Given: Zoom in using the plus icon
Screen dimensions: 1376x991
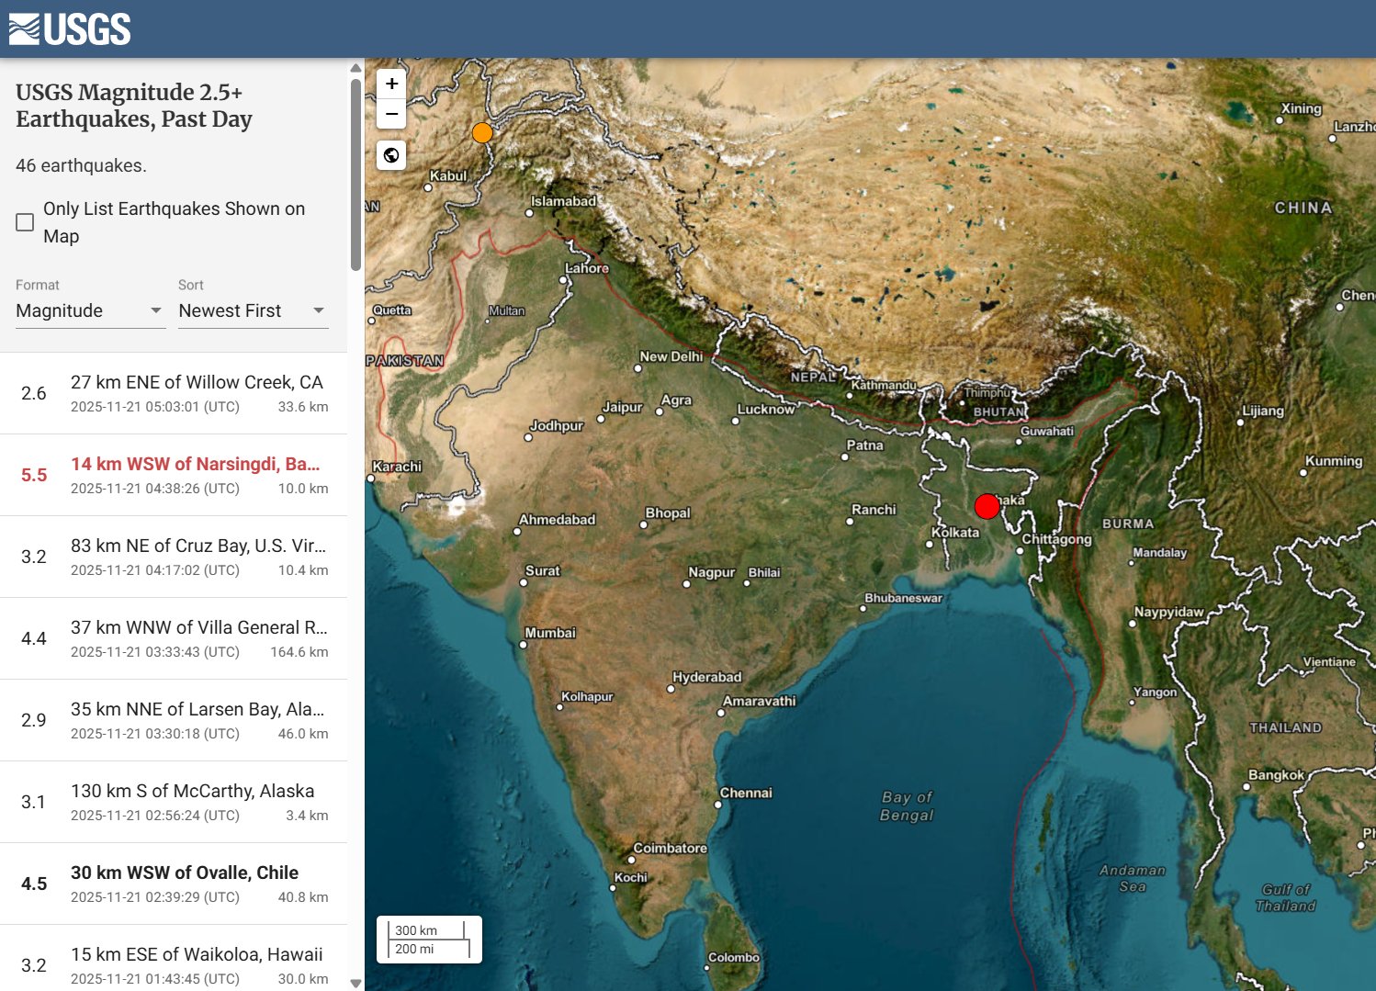Looking at the screenshot, I should point(390,84).
